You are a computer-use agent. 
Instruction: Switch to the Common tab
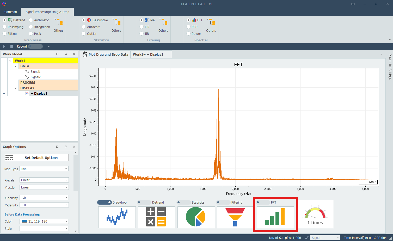11,12
